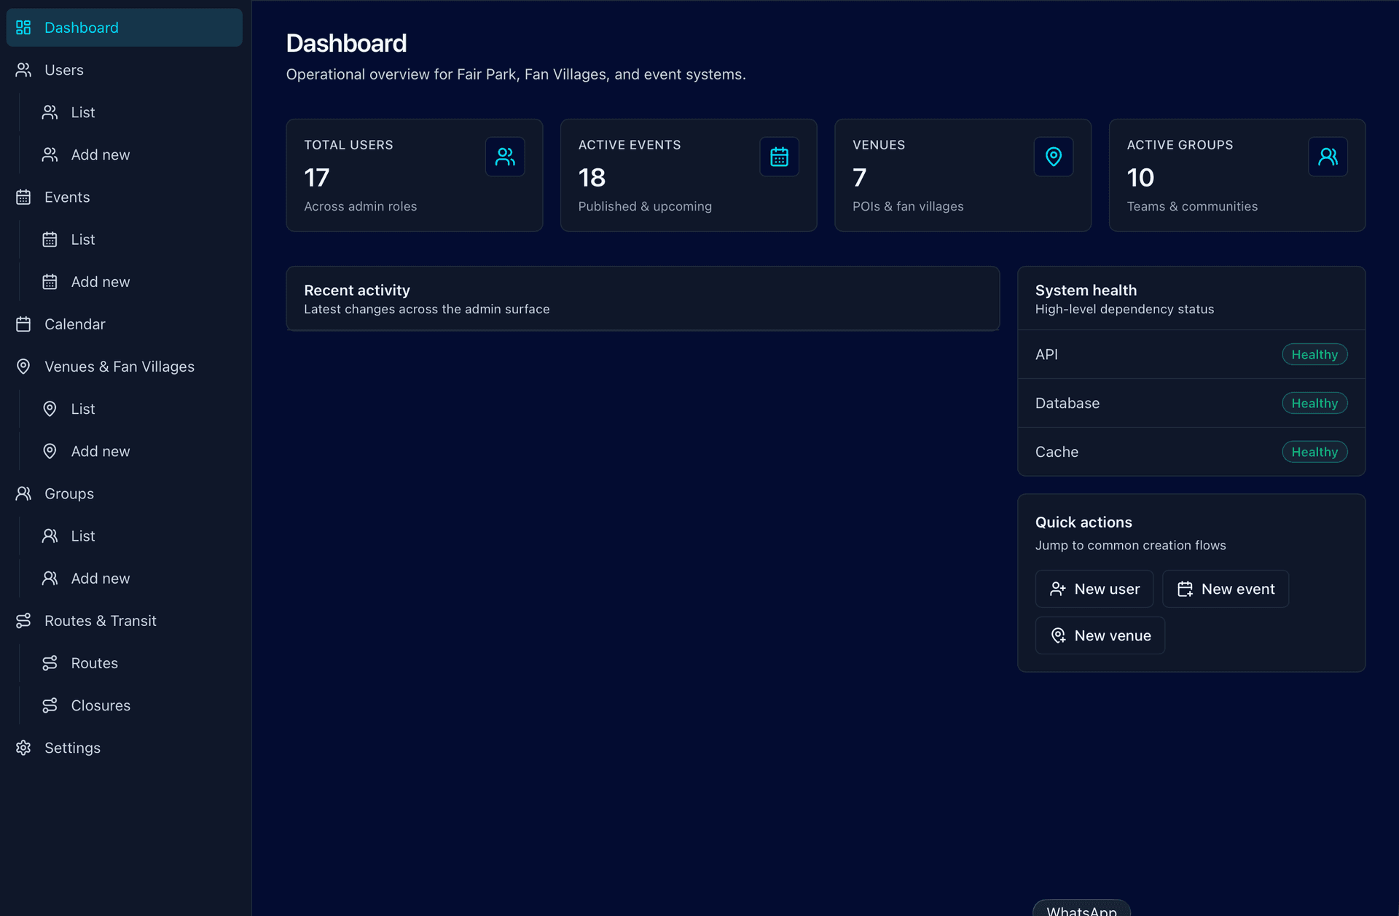Viewport: 1399px width, 916px height.
Task: Click the Active Groups count 10
Action: (1141, 178)
